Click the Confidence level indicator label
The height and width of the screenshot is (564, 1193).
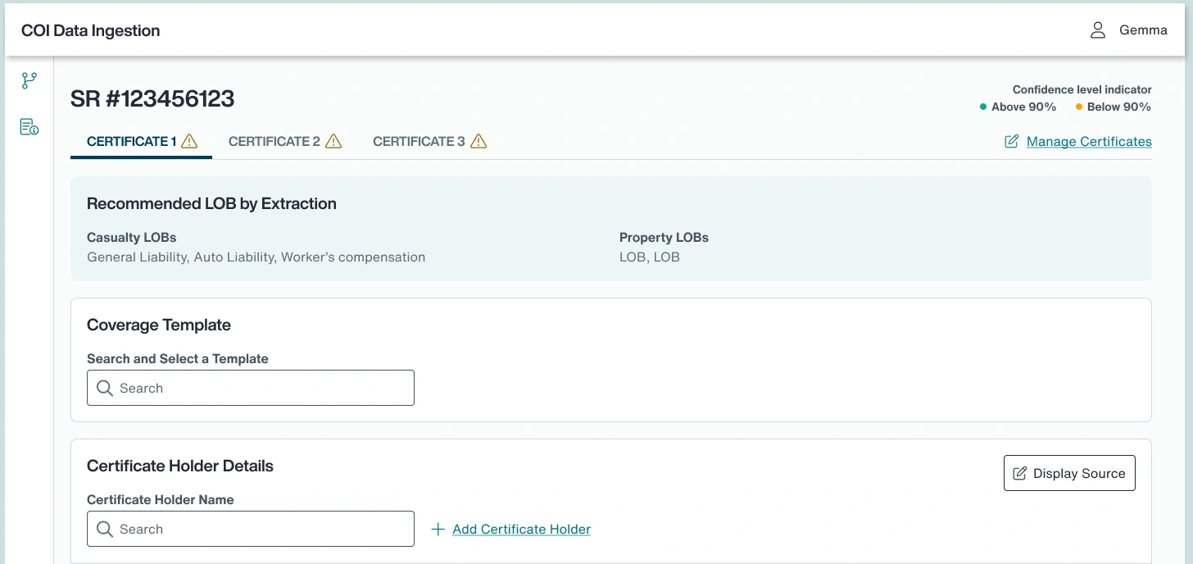click(x=1082, y=89)
